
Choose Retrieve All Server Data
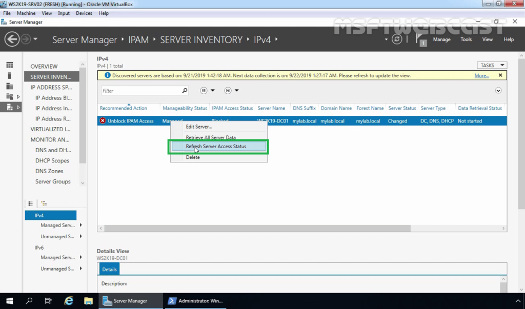[x=218, y=137]
